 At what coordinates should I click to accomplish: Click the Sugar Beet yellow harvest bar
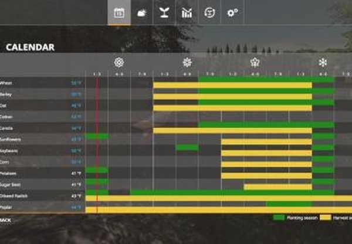click(278, 187)
